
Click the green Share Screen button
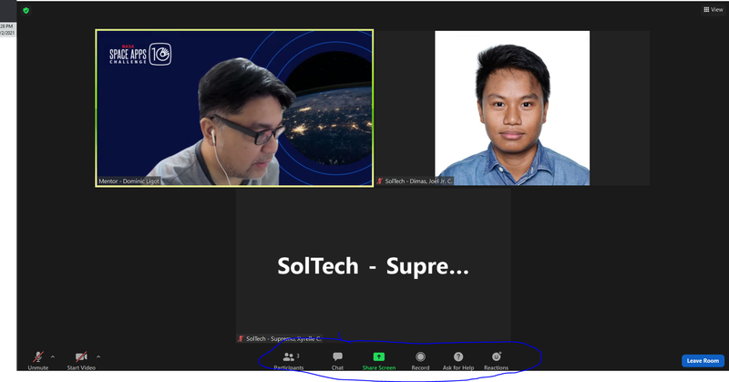click(x=379, y=361)
